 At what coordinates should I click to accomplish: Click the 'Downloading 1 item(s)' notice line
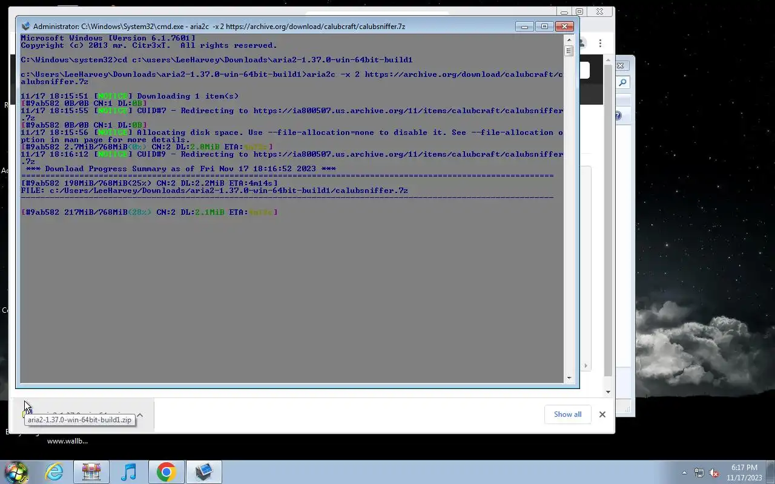(x=130, y=96)
